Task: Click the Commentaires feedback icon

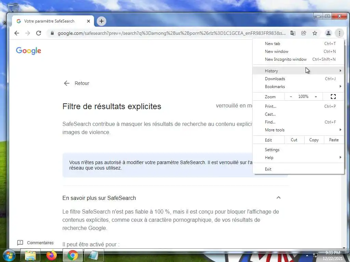Action: click(20, 243)
